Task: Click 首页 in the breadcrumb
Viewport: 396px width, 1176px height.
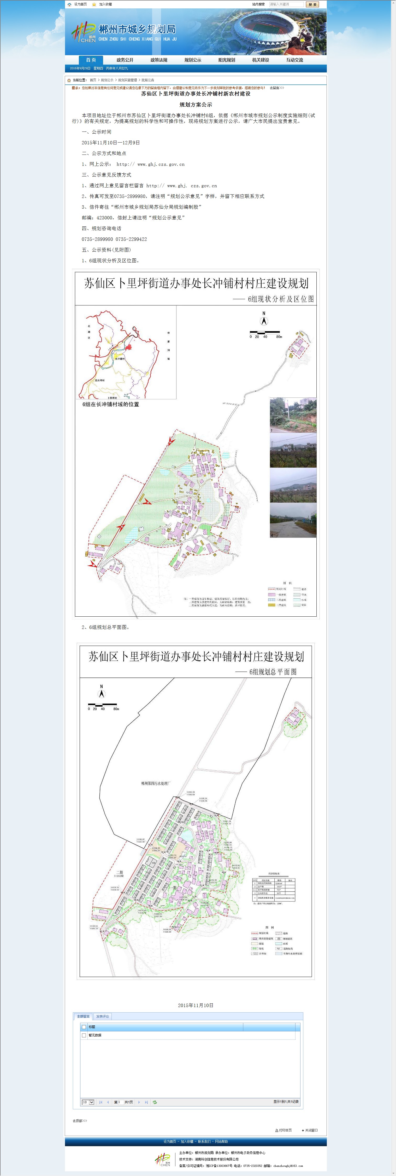Action: click(93, 80)
